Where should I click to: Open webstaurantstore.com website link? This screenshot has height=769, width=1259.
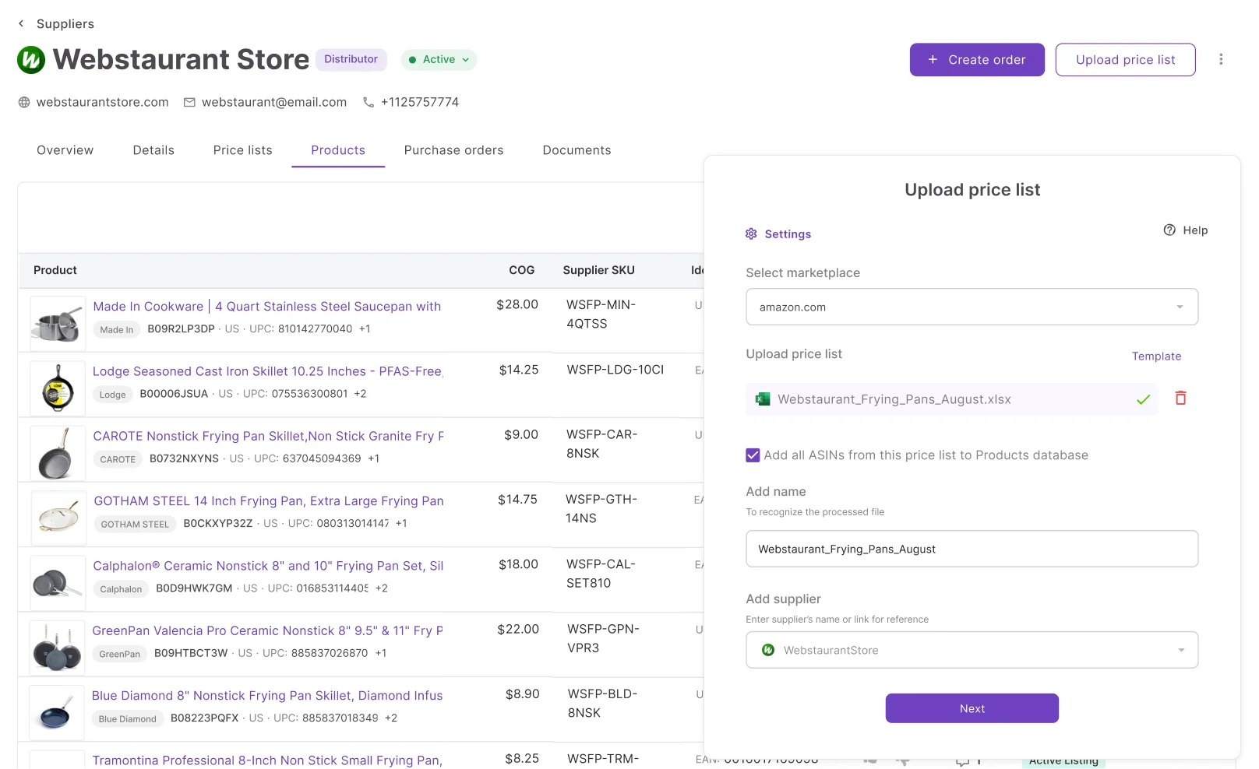(x=102, y=102)
